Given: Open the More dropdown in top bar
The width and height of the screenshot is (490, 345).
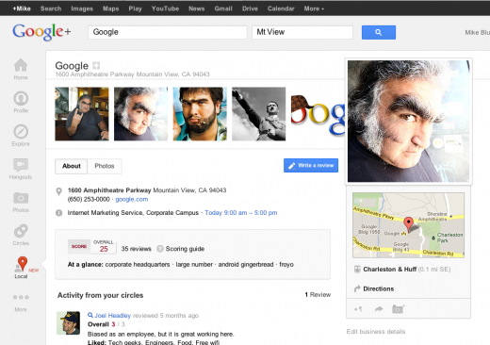Looking at the screenshot, I should point(314,8).
